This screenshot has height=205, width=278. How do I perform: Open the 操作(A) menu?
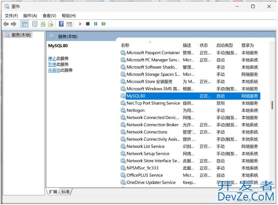[x=30, y=15]
